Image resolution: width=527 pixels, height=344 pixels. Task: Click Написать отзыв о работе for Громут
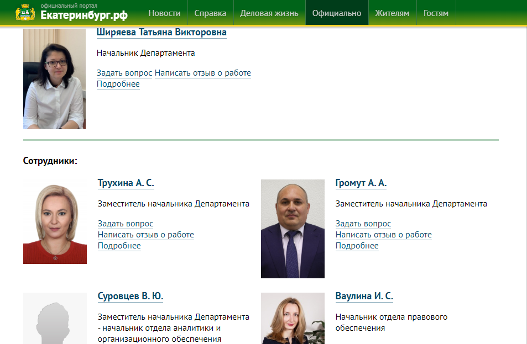point(383,235)
